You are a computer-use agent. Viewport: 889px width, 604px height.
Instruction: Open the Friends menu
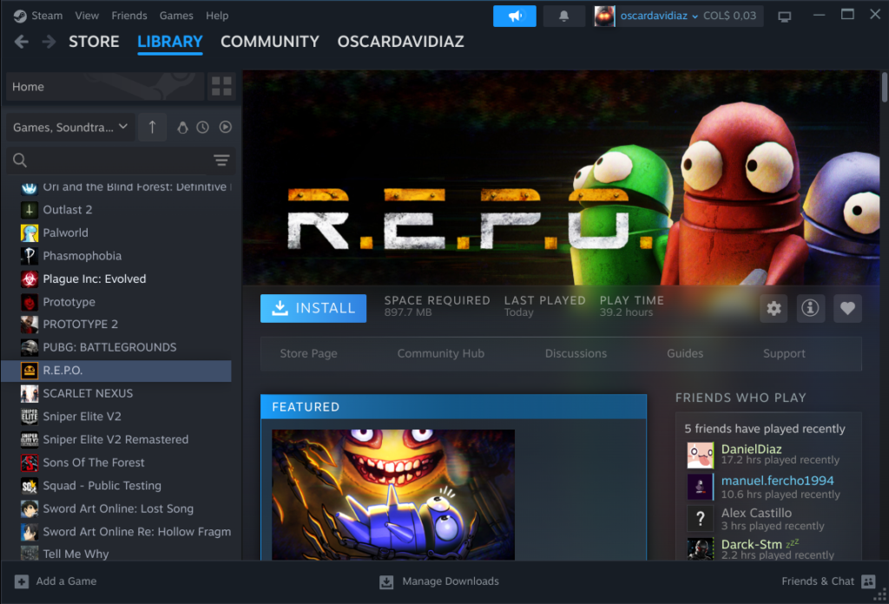[129, 16]
